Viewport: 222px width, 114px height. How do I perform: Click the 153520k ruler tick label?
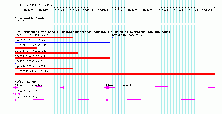pyautogui.click(x=59, y=10)
